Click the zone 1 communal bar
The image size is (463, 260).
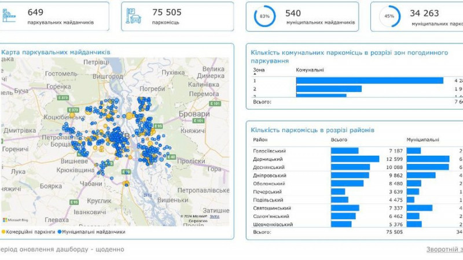click(x=370, y=80)
